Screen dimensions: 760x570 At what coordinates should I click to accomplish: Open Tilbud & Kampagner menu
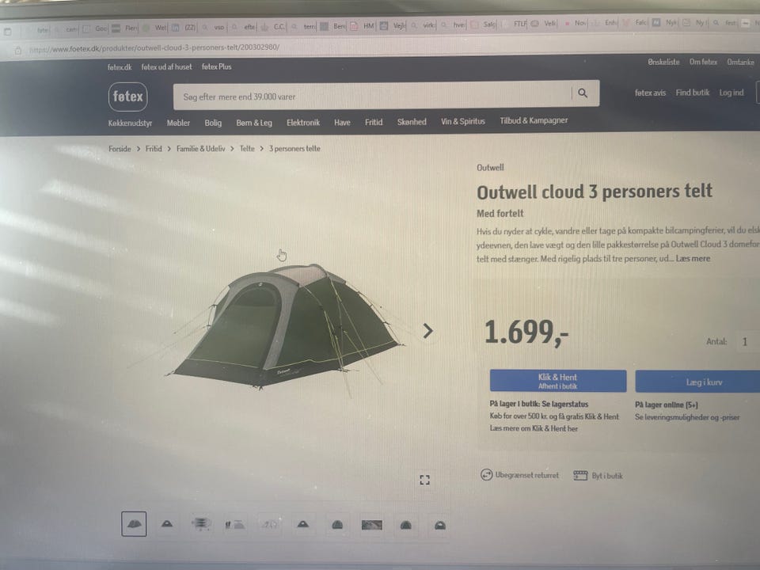534,120
